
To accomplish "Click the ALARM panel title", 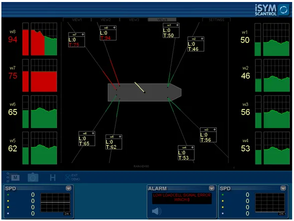I will click(157, 188).
